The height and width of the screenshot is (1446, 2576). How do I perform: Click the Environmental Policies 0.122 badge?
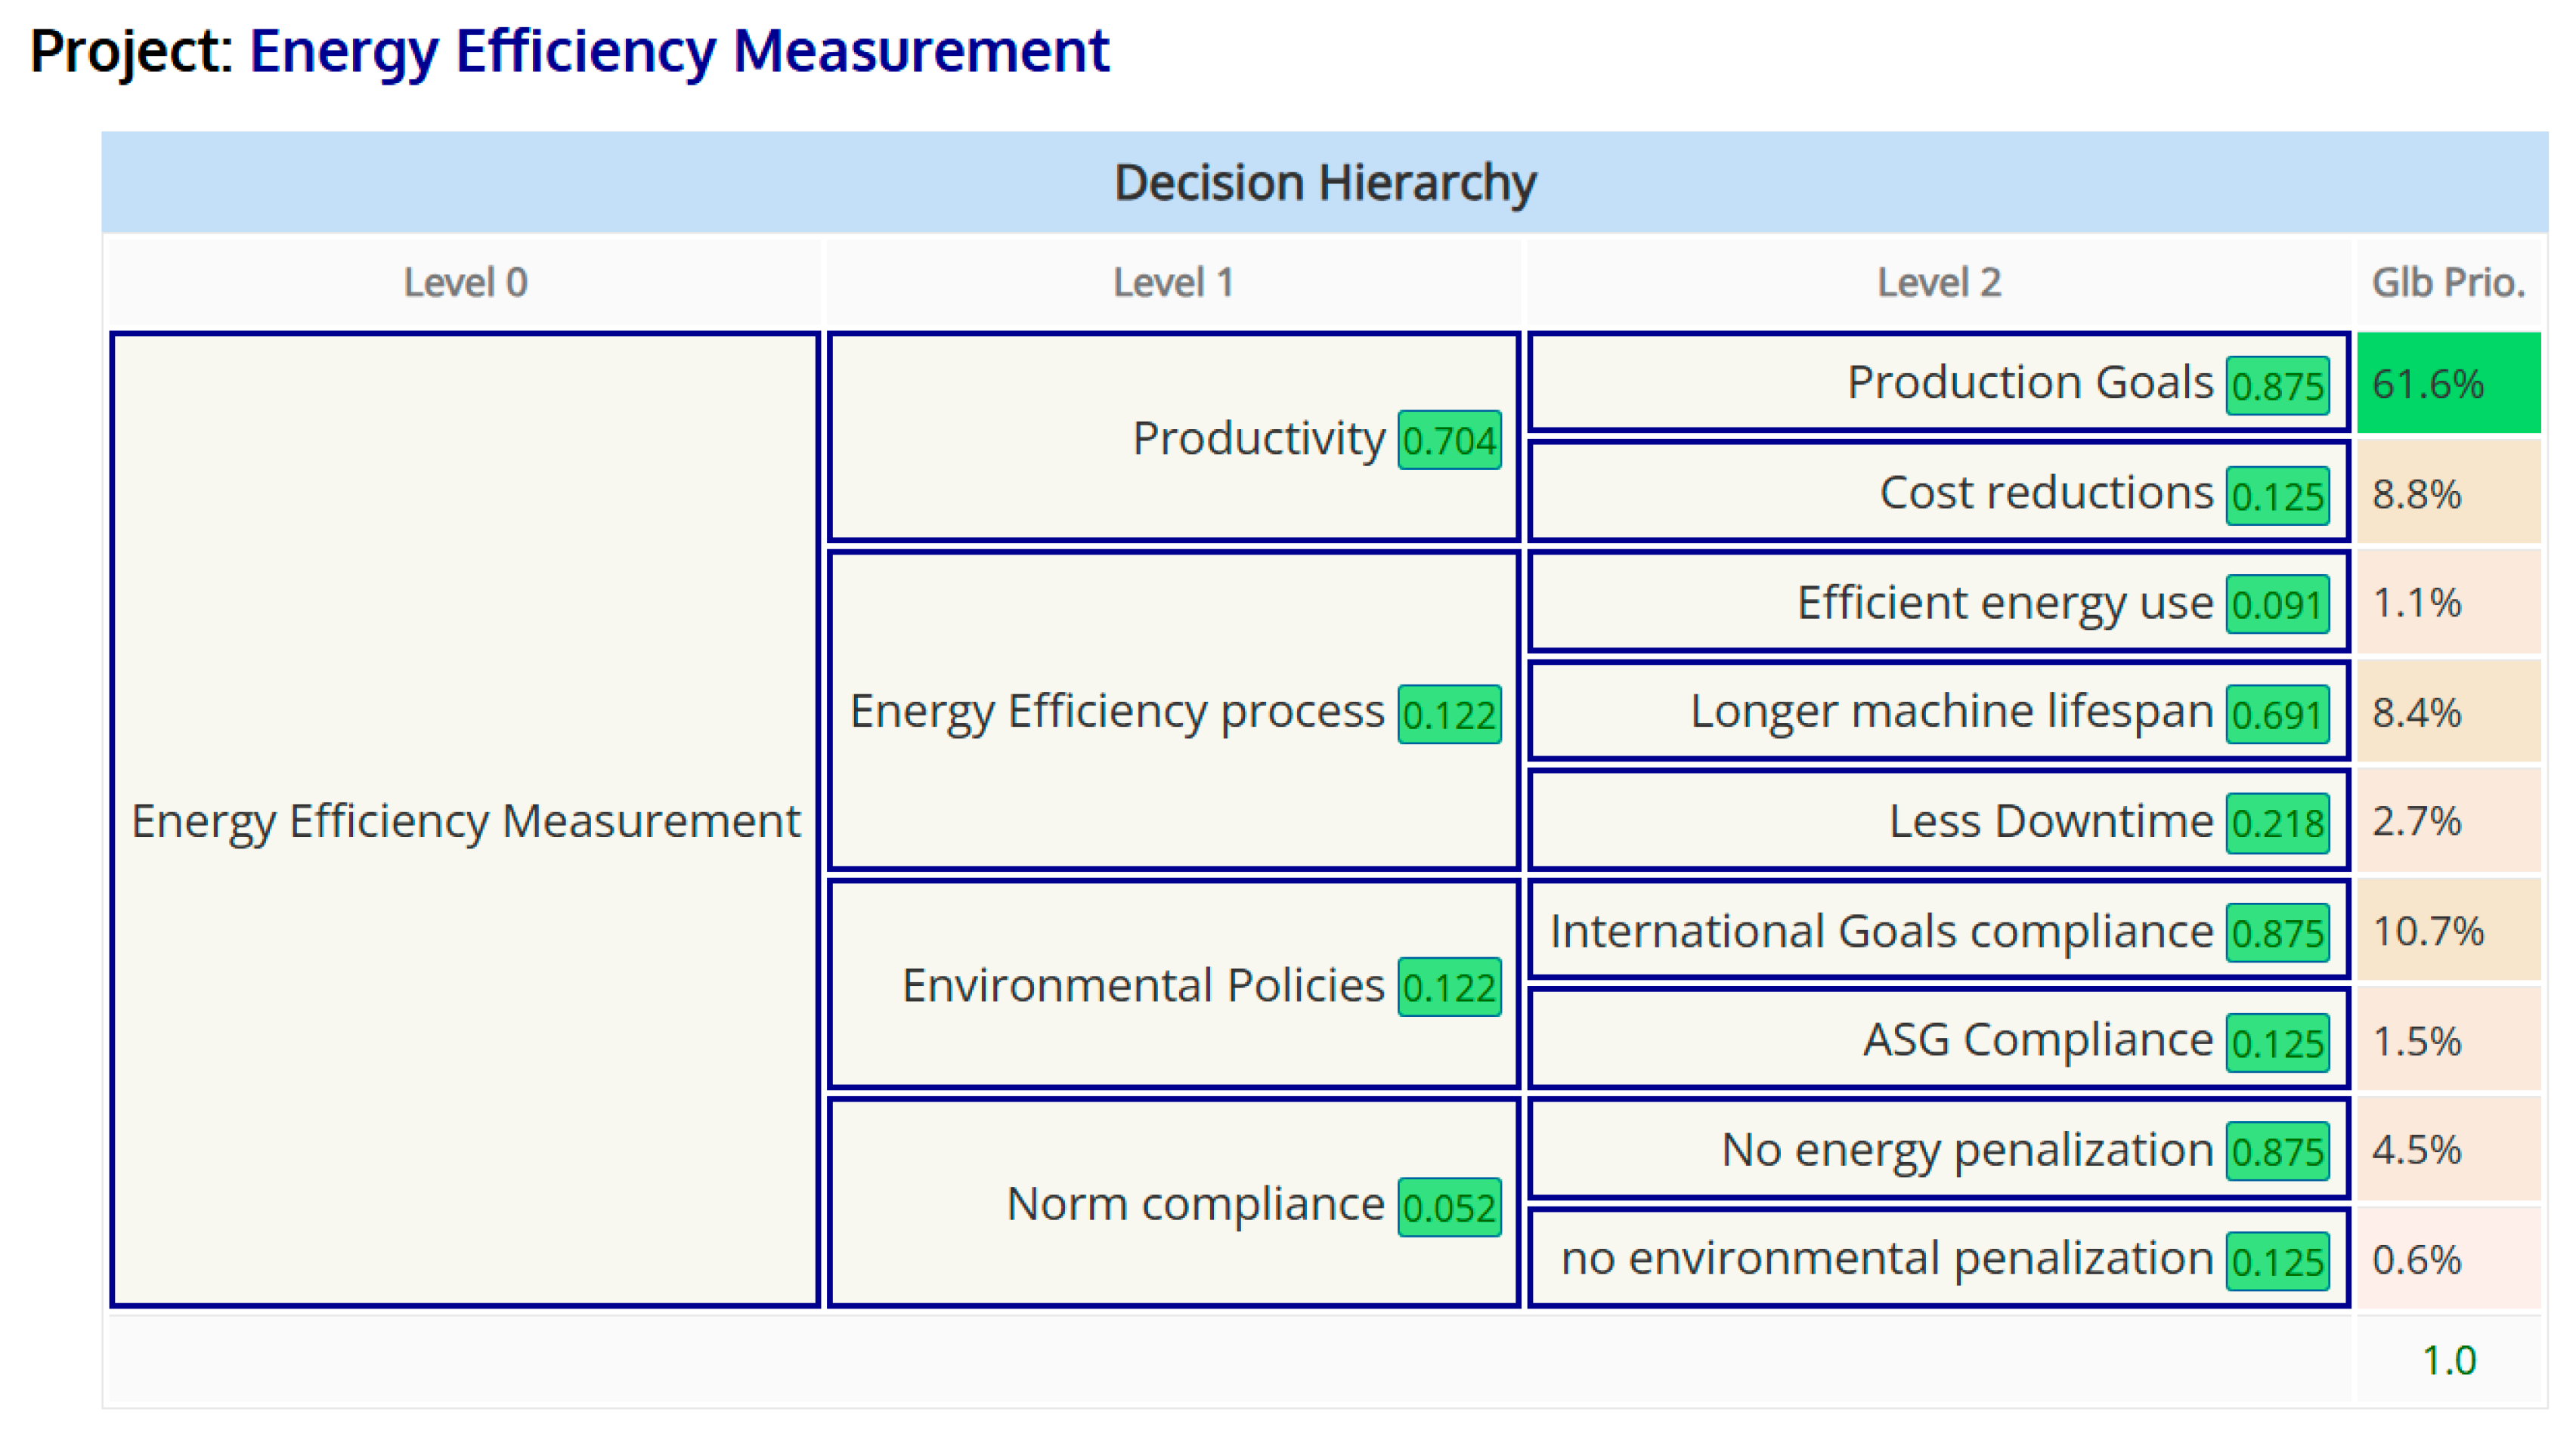pos(1449,987)
